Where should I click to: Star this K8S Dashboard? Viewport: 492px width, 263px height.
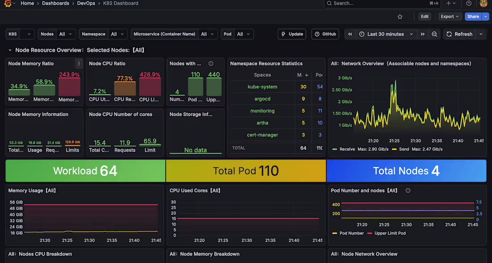point(400,16)
